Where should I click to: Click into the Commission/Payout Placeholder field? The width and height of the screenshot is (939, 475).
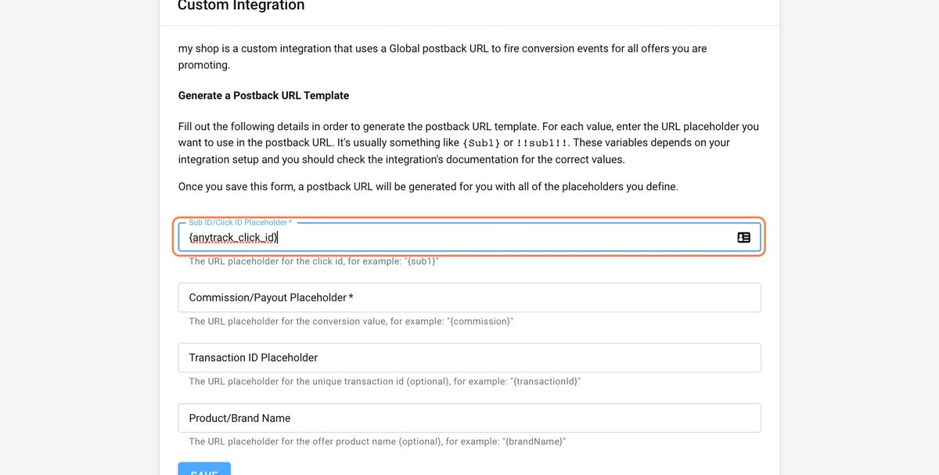tap(469, 297)
